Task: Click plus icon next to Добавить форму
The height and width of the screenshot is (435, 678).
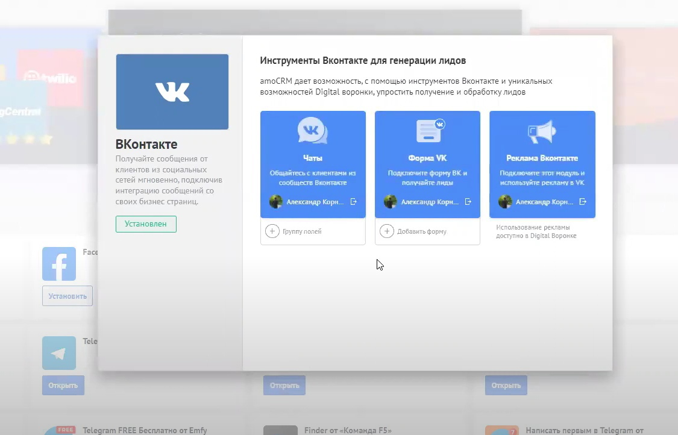Action: (386, 231)
